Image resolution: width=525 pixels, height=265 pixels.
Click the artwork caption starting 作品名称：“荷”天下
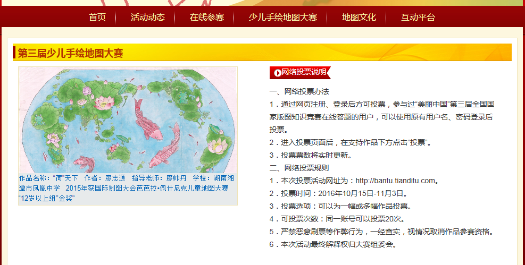(x=128, y=188)
